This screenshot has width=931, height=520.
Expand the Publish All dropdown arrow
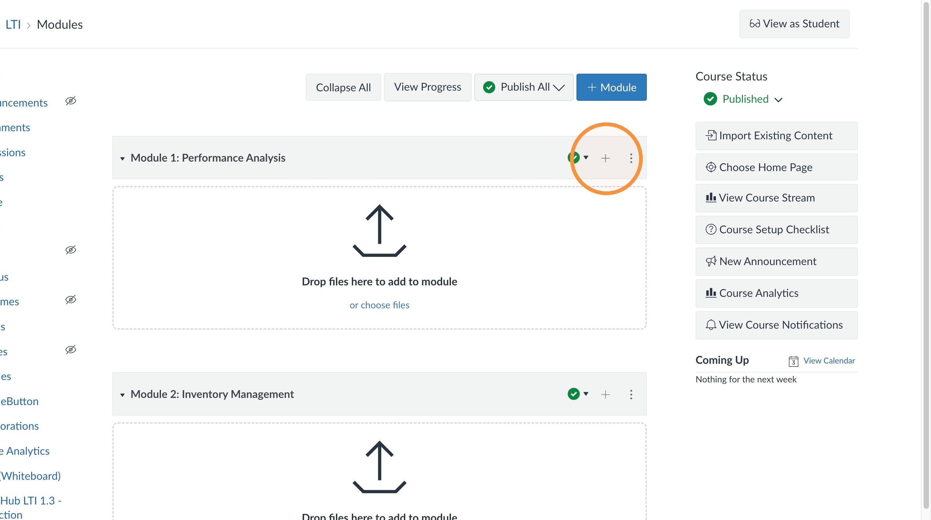[x=559, y=88]
